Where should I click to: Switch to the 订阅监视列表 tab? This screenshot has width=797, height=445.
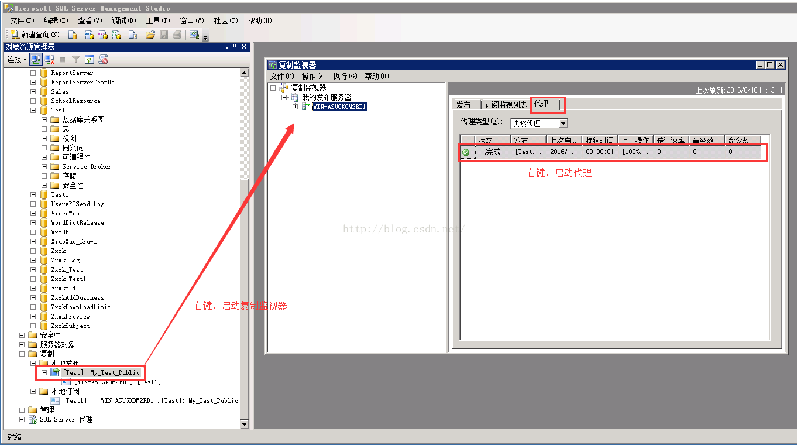click(506, 105)
